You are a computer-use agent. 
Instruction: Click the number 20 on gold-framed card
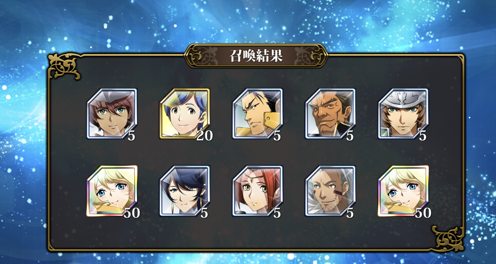[205, 136]
